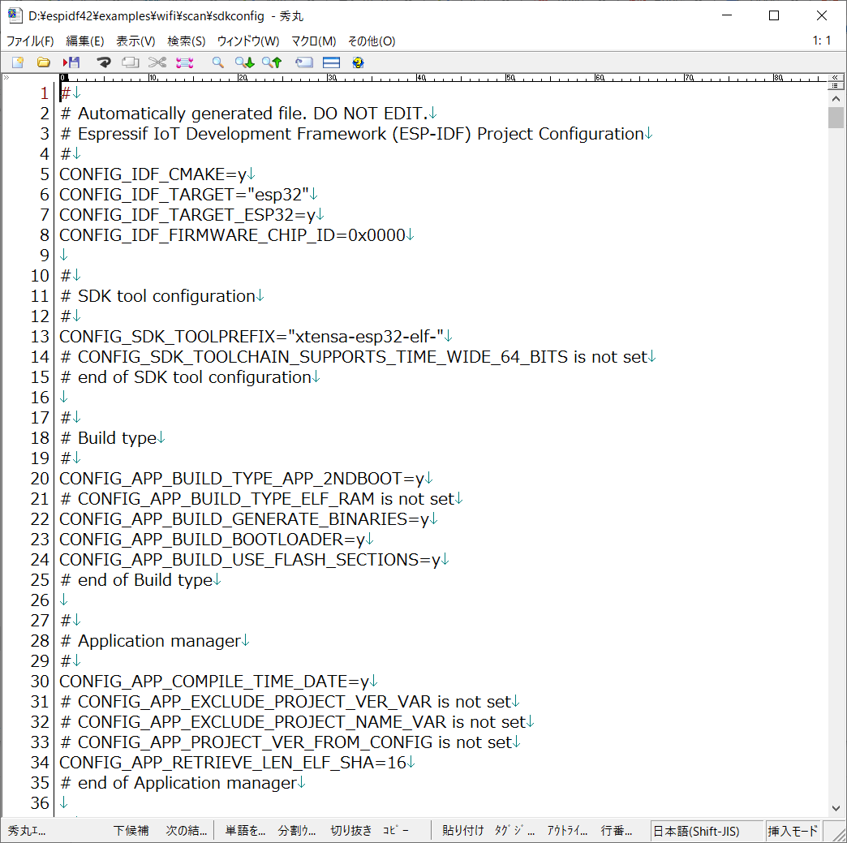Open the 検索(S) menu
847x843 pixels.
187,41
